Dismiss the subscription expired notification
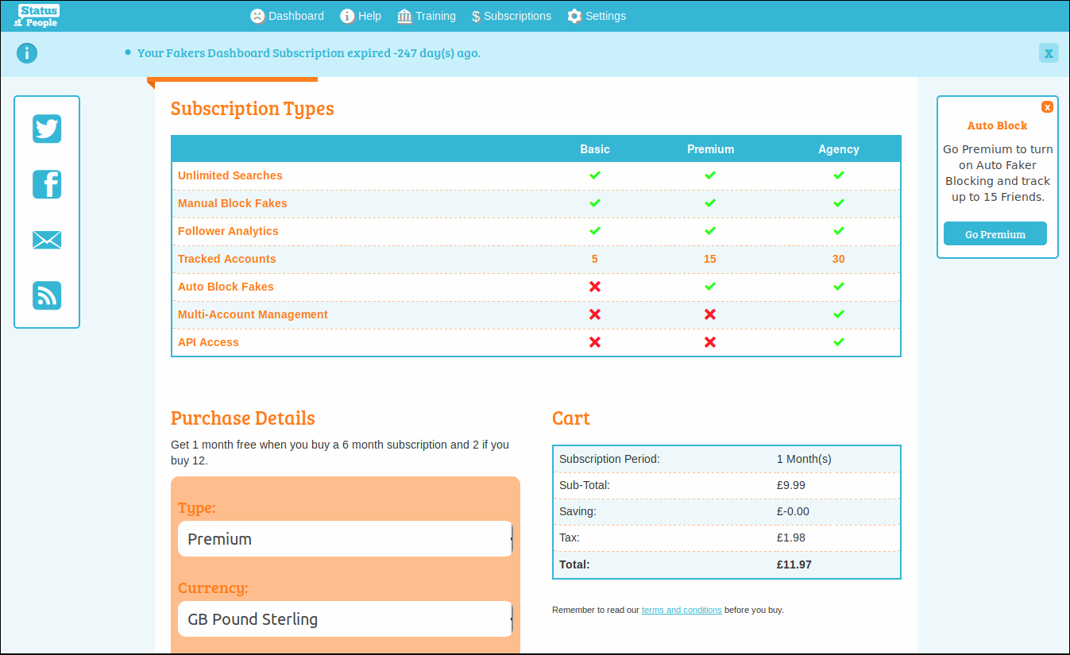Viewport: 1070px width, 655px height. tap(1049, 53)
